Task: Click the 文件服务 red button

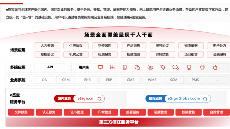Action: [x=21, y=112]
